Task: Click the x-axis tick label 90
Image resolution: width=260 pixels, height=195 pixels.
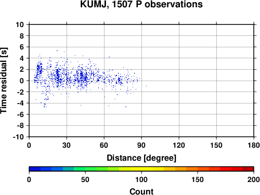Action: tap(141, 145)
